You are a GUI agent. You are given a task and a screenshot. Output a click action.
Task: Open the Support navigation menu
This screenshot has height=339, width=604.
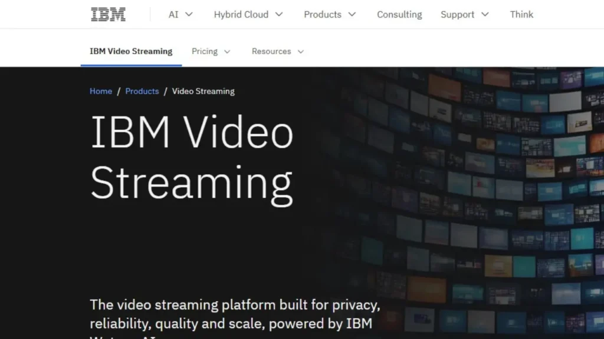point(465,14)
